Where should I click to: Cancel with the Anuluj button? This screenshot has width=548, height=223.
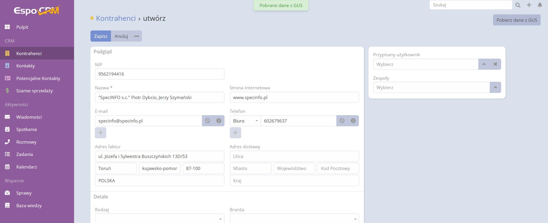point(121,36)
